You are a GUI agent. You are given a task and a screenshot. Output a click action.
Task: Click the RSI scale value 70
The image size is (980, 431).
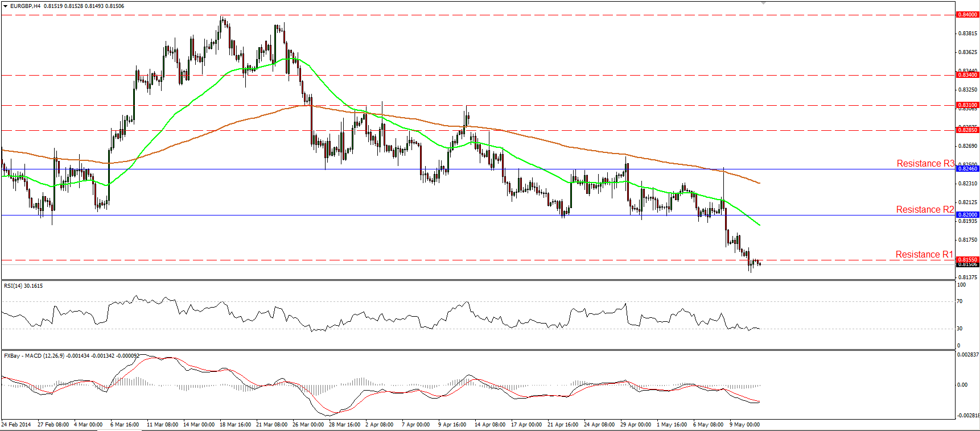coord(960,301)
